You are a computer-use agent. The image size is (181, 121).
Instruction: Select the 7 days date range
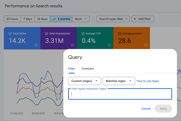tap(28, 19)
